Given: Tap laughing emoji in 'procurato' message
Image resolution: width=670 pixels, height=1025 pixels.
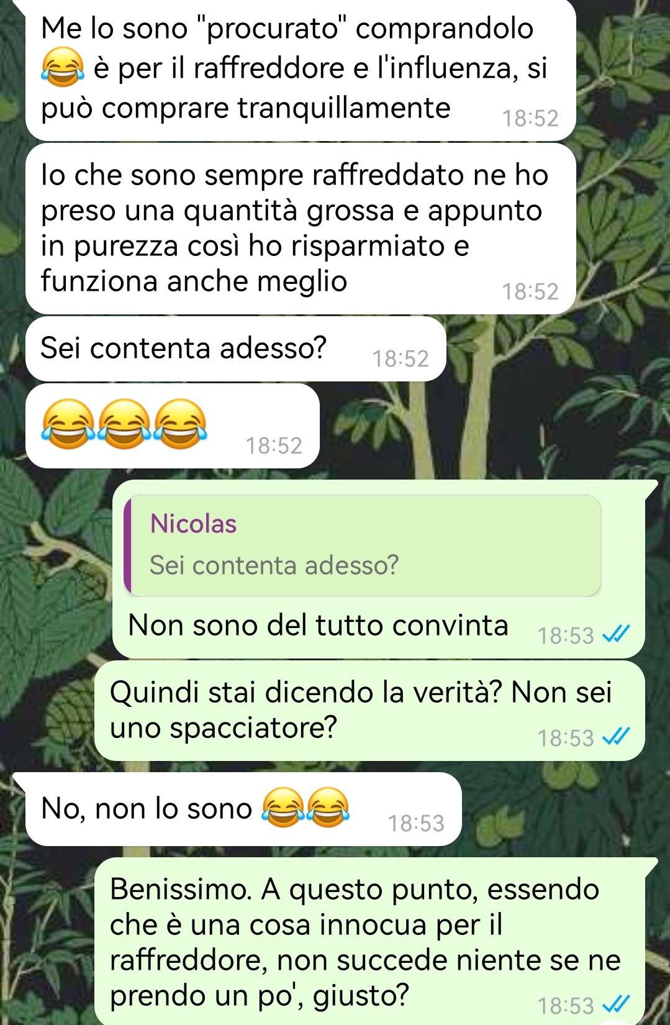Looking at the screenshot, I should click(63, 67).
